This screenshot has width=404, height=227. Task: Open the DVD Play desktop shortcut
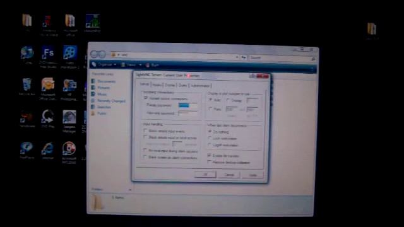48,117
